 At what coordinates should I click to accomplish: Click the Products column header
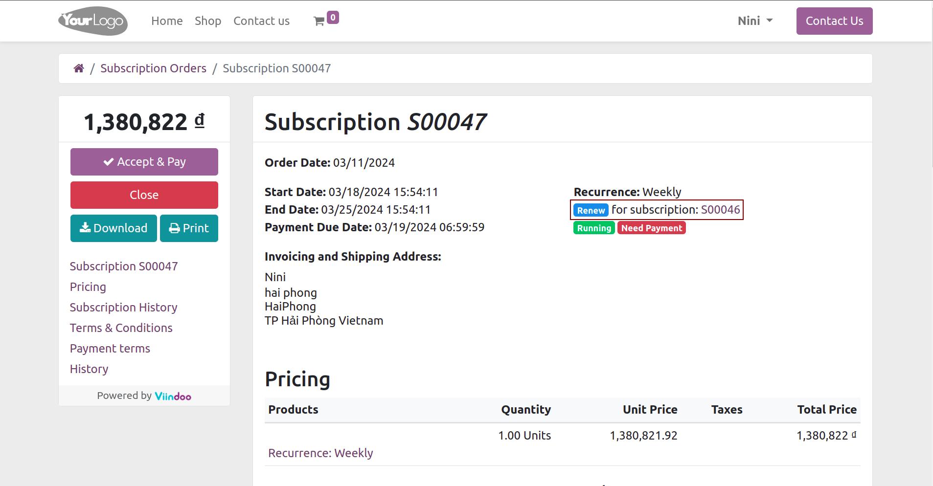pos(293,410)
